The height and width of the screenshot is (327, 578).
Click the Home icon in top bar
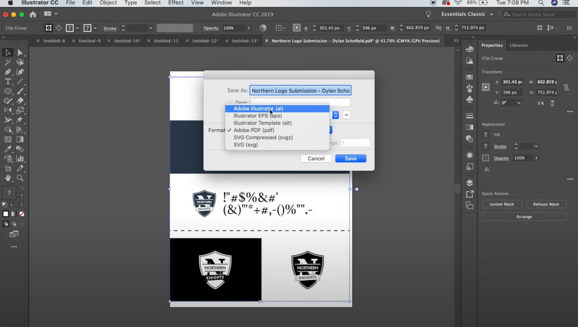pos(33,15)
